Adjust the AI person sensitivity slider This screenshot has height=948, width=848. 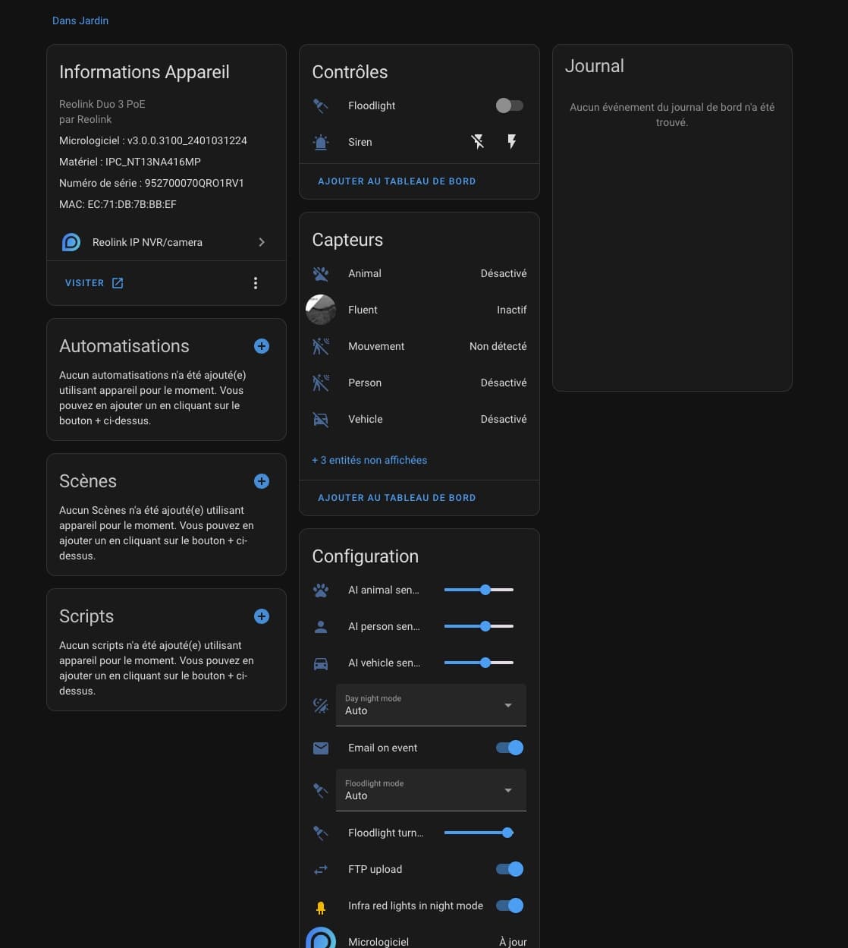(x=479, y=626)
